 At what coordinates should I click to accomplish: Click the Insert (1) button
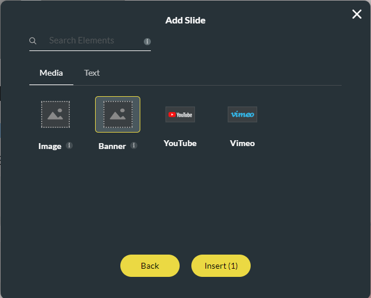tap(221, 266)
